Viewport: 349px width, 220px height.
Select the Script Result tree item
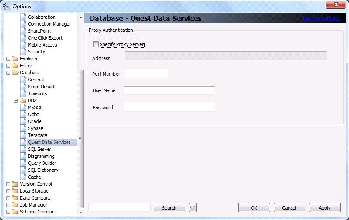click(x=41, y=87)
